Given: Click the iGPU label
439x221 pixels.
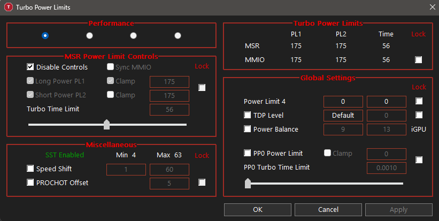Looking at the screenshot, I should (419, 129).
